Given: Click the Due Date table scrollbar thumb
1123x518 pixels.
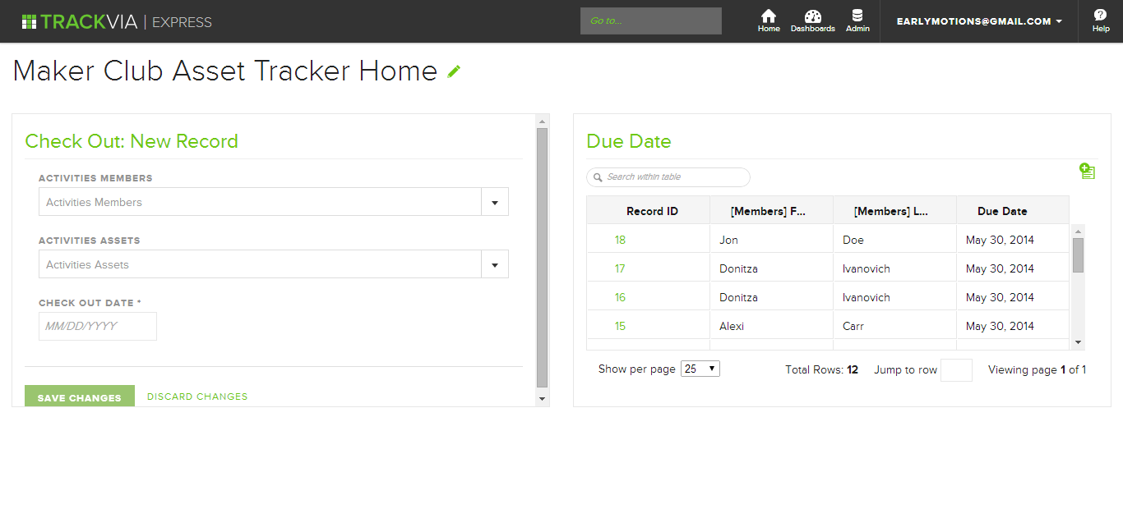Looking at the screenshot, I should point(1078,255).
